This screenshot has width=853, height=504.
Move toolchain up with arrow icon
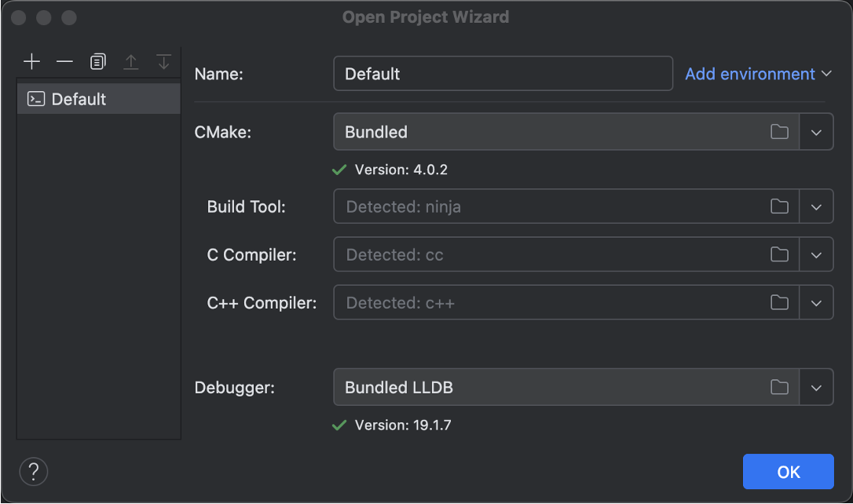tap(130, 61)
